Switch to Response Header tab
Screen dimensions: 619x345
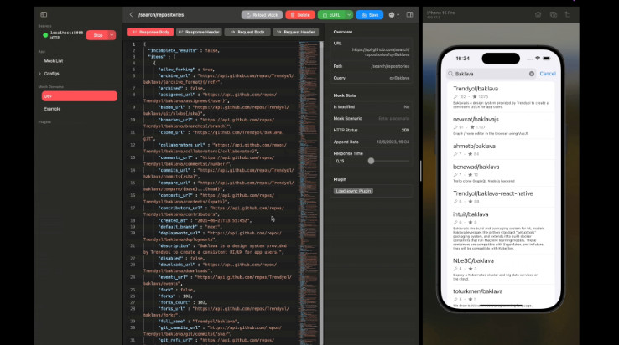[199, 32]
